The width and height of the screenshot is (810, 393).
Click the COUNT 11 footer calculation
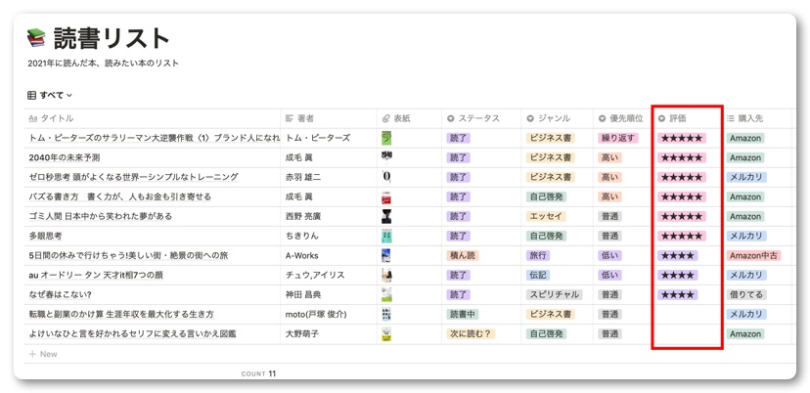point(258,373)
